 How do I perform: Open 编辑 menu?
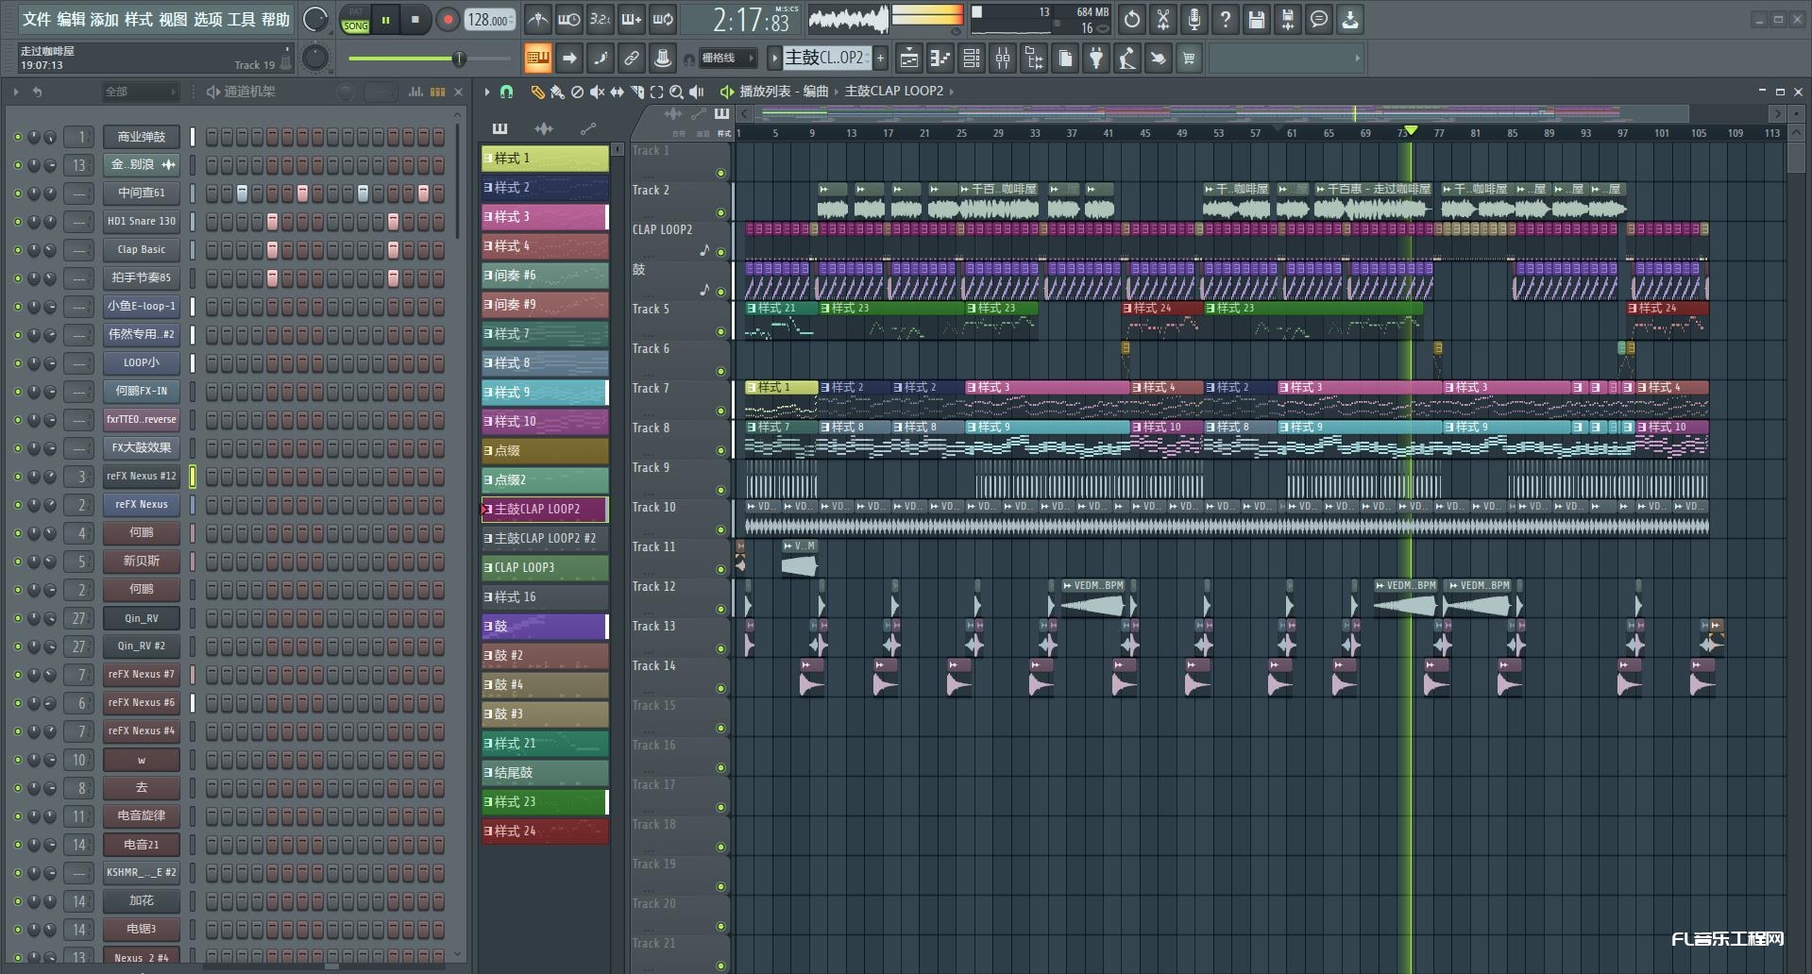tap(71, 19)
